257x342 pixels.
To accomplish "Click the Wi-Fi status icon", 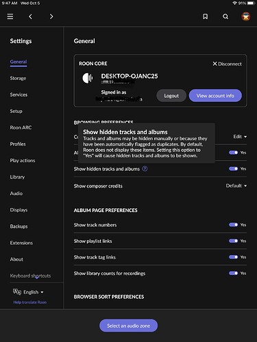I will [x=234, y=3].
